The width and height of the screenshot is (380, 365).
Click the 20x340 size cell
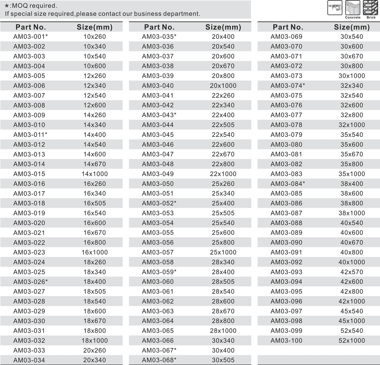click(94, 360)
